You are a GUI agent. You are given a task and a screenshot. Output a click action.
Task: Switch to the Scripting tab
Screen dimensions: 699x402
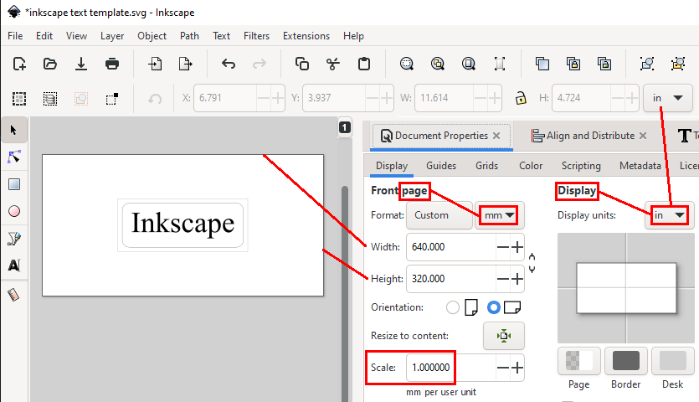(581, 166)
